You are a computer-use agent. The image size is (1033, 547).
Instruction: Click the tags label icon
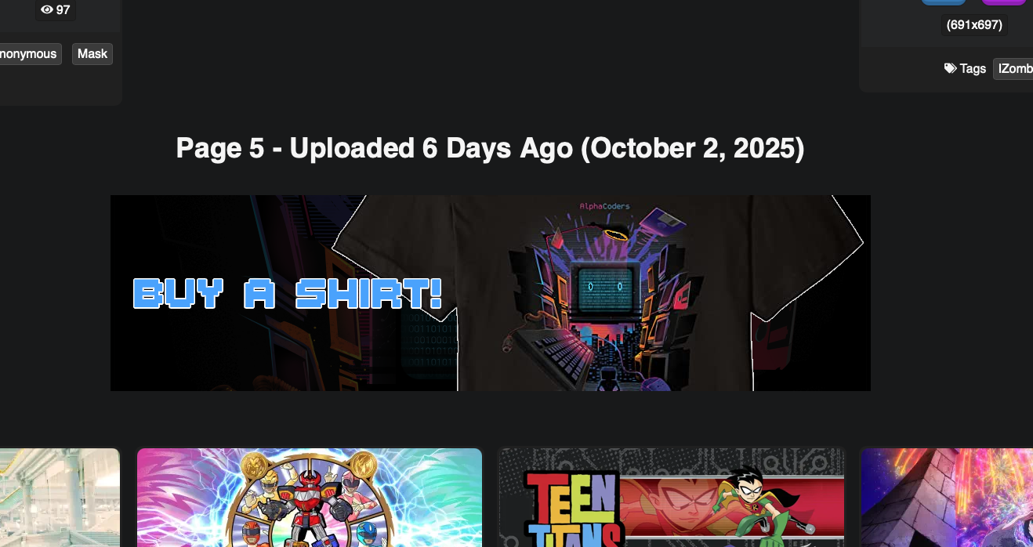[950, 68]
